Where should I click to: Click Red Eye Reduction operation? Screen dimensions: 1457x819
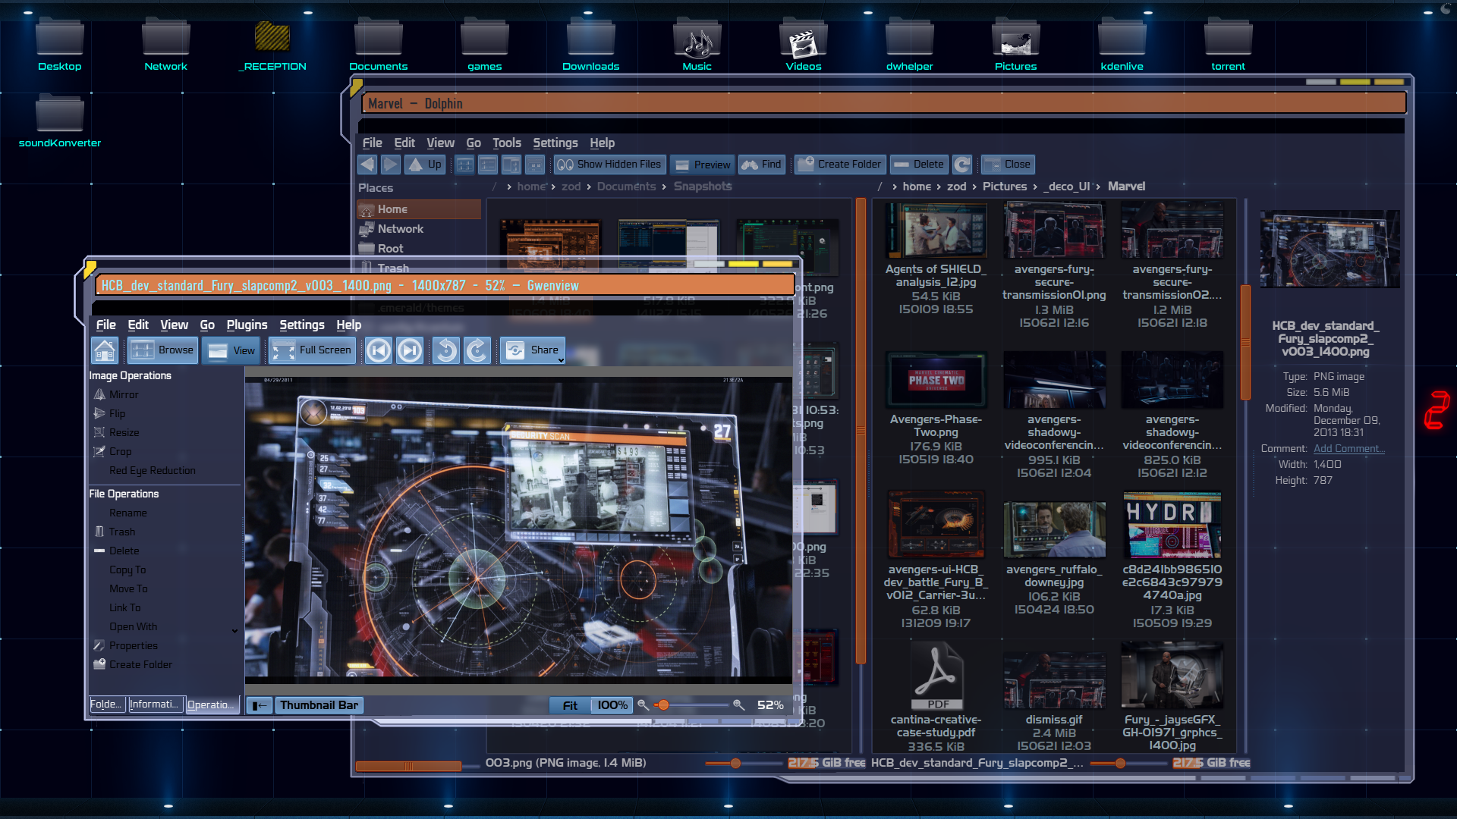pos(152,471)
